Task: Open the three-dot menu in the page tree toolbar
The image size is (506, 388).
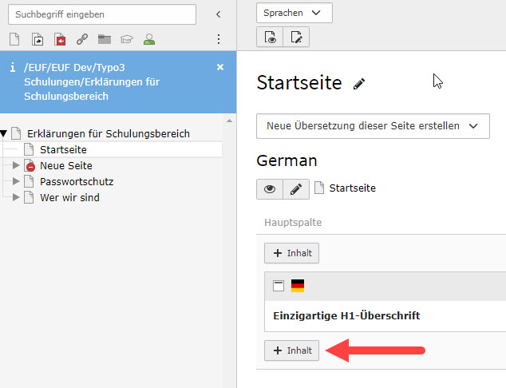Action: 219,39
